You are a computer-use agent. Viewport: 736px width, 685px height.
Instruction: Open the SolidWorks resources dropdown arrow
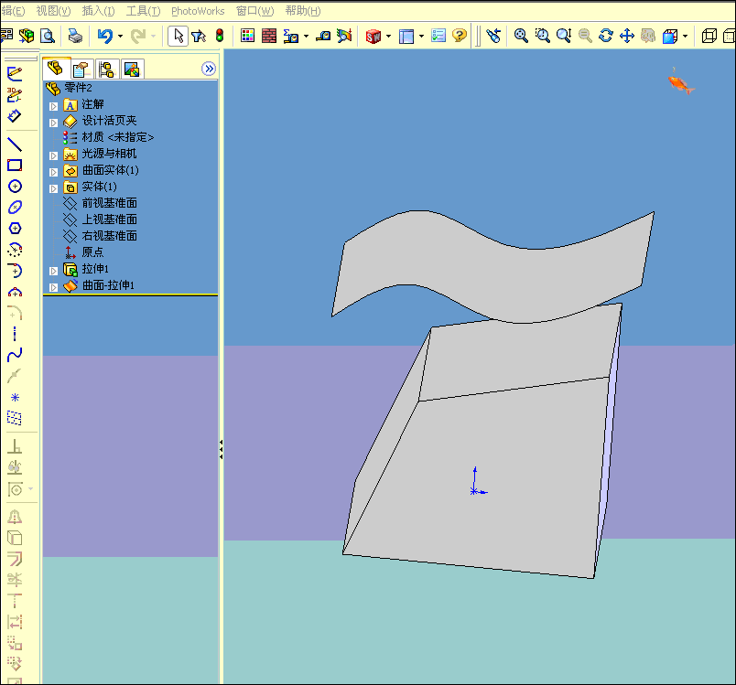pos(388,36)
